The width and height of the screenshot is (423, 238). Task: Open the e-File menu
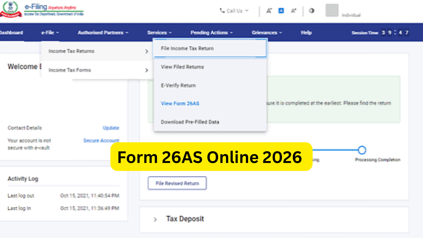(50, 32)
